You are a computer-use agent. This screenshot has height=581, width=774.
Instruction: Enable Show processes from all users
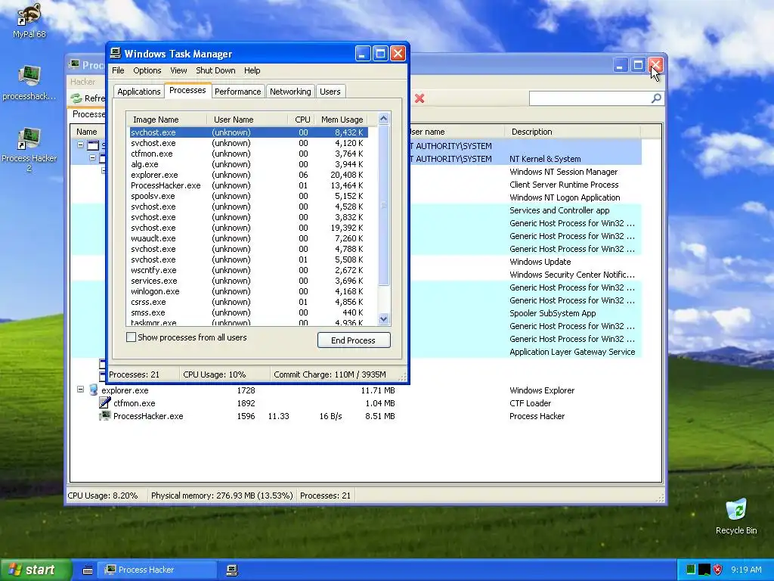coord(132,337)
